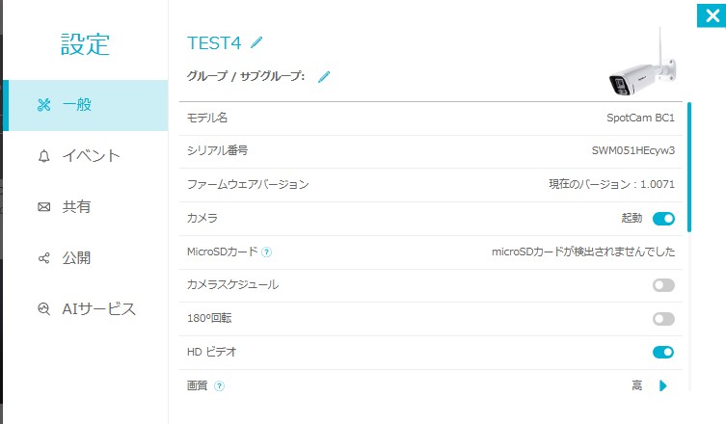Click the share icon for 公開
Image resolution: width=726 pixels, height=424 pixels.
(x=44, y=258)
